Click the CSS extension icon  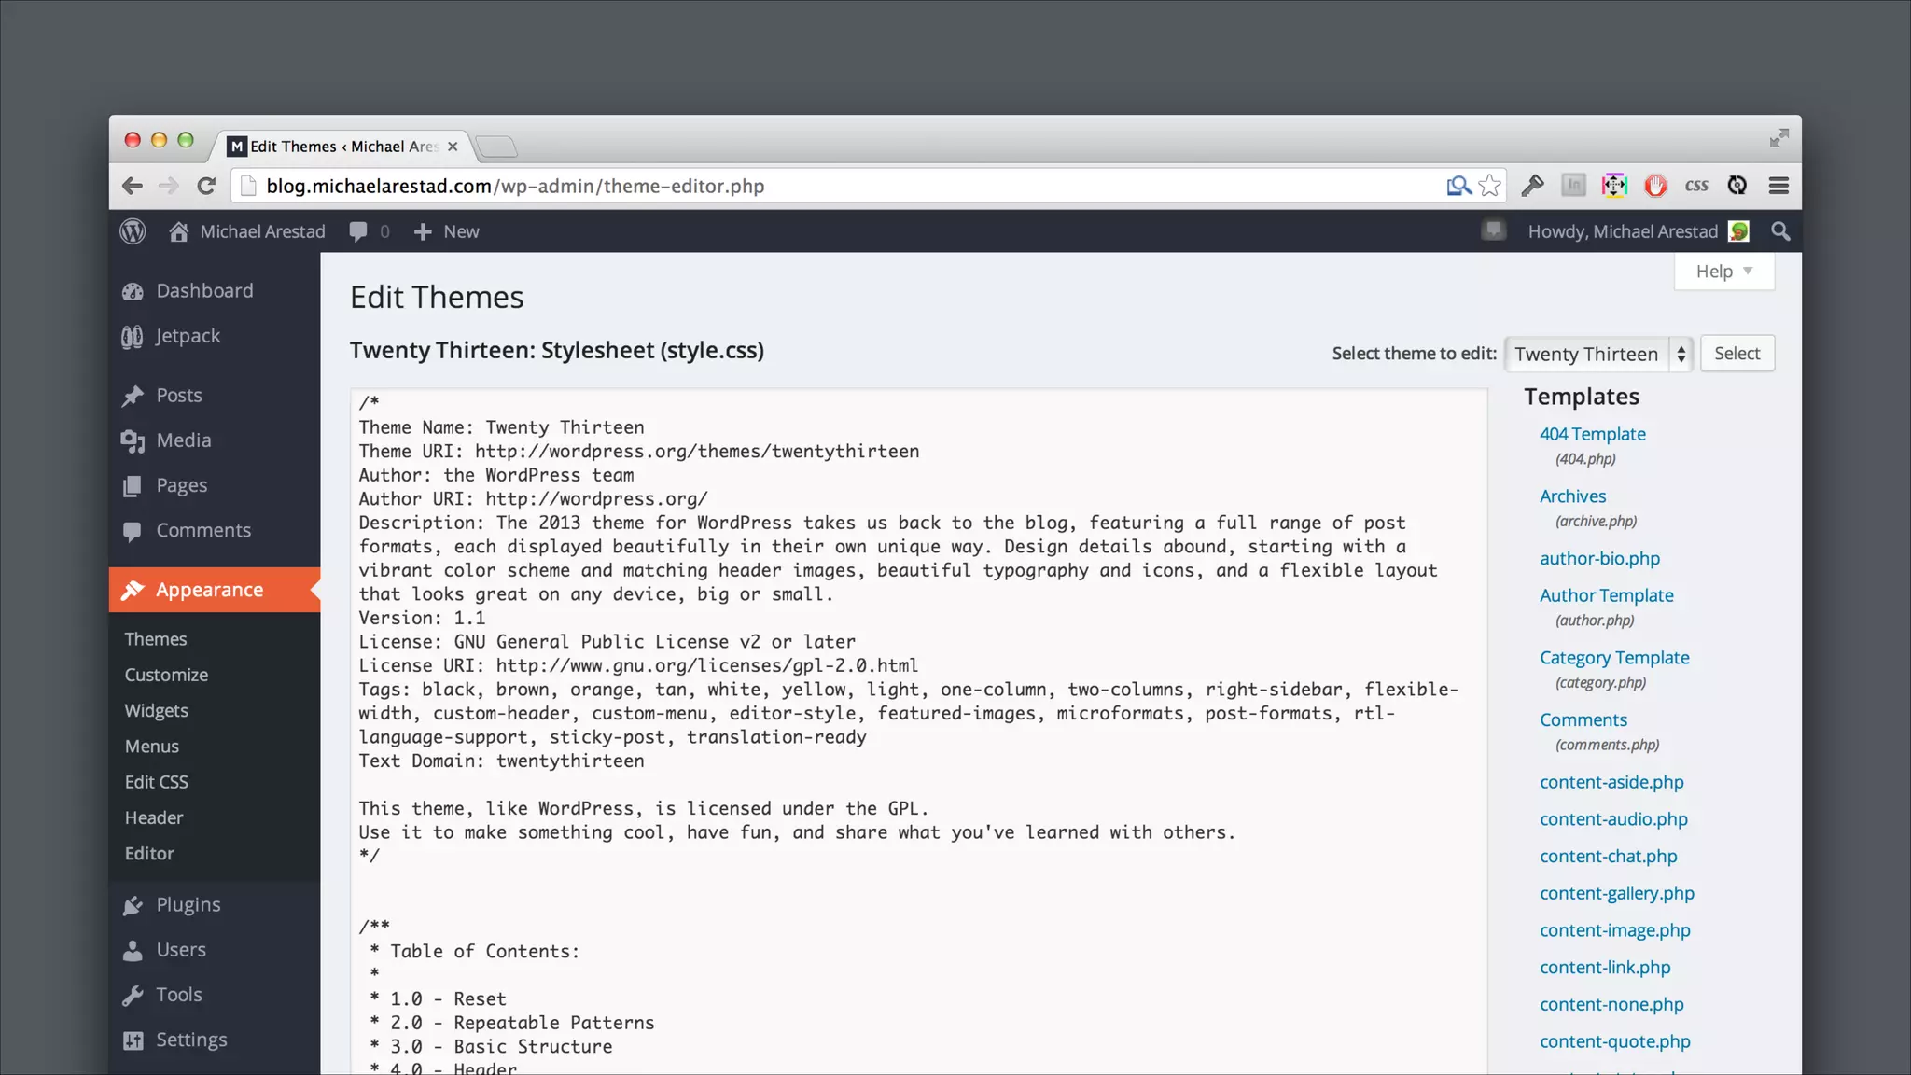point(1696,186)
